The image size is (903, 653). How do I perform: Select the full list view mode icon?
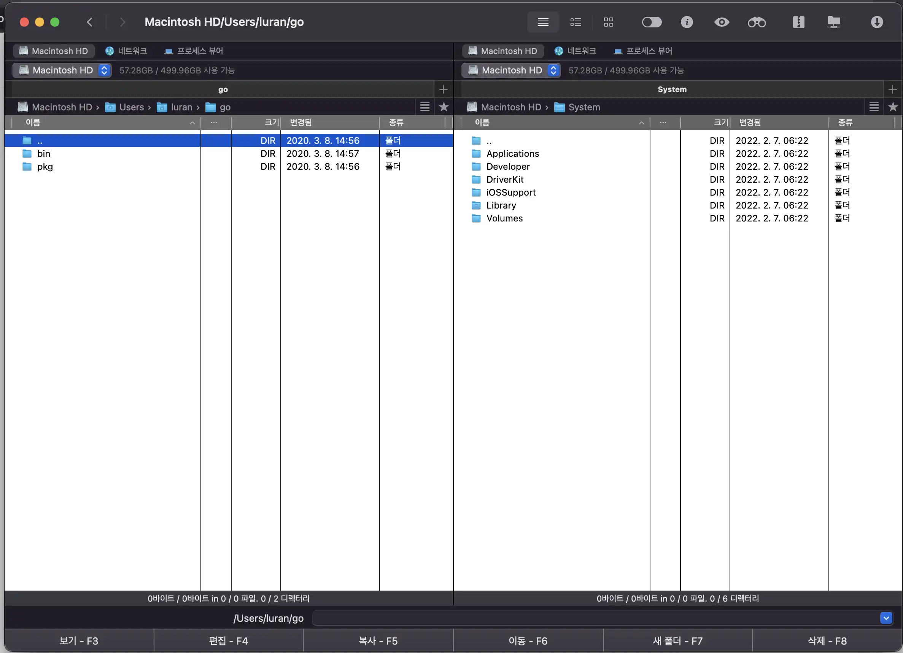coord(543,22)
